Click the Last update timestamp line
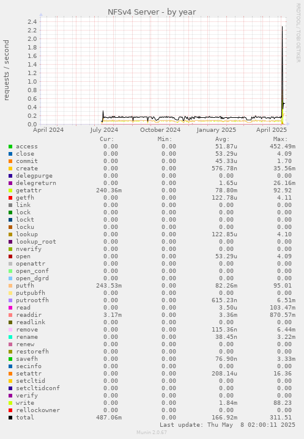This screenshot has height=439, width=304. coord(228,425)
